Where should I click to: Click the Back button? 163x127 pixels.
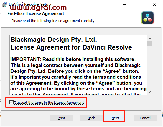91,118
